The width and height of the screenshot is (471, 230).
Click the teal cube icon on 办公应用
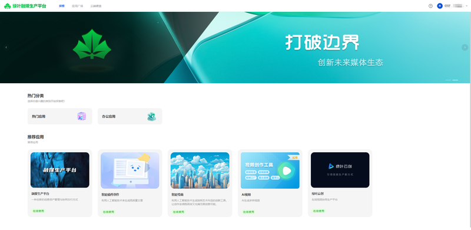coord(152,116)
